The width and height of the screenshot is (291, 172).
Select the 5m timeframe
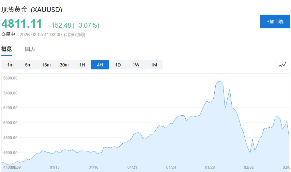[28, 65]
